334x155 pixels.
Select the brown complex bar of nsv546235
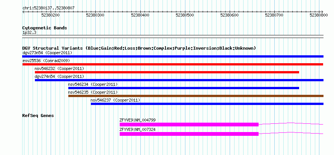196,96
